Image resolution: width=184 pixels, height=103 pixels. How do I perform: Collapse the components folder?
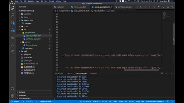30,33
